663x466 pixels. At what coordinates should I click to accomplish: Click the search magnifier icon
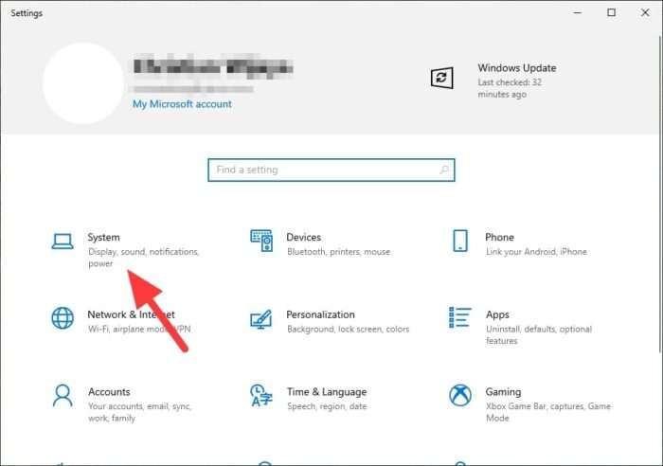[444, 170]
